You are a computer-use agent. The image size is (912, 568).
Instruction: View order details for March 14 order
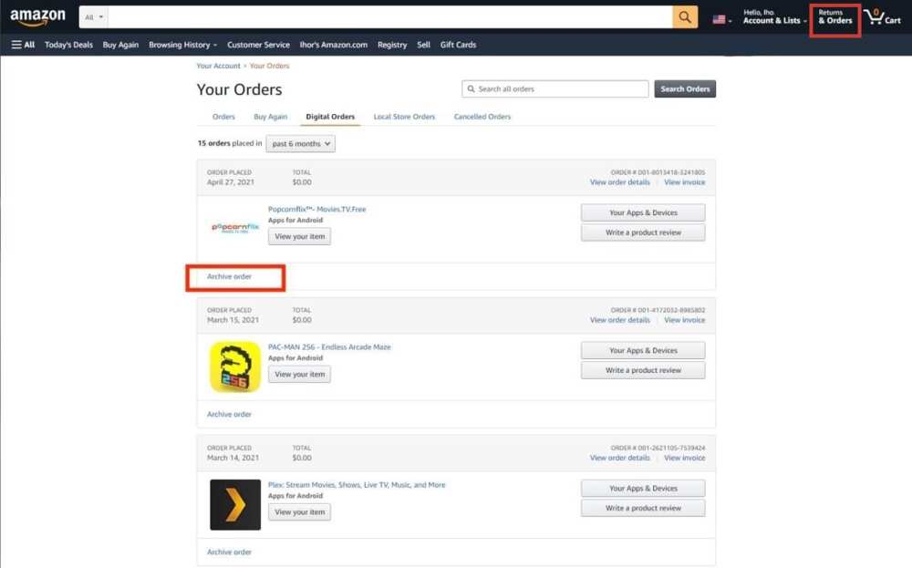point(620,458)
